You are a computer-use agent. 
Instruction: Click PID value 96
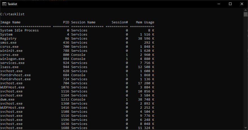coord(67,38)
